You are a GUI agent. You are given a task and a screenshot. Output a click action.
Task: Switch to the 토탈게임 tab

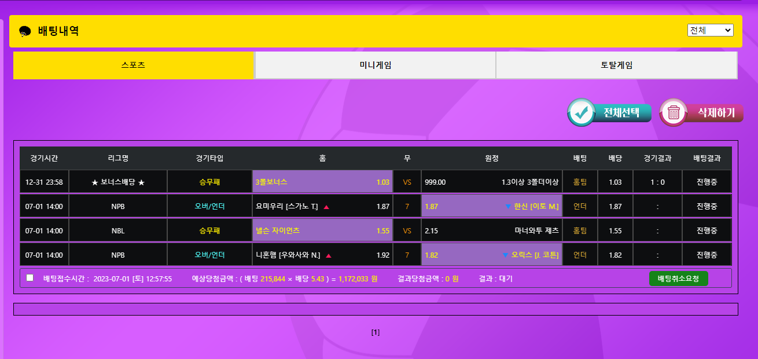tap(616, 65)
